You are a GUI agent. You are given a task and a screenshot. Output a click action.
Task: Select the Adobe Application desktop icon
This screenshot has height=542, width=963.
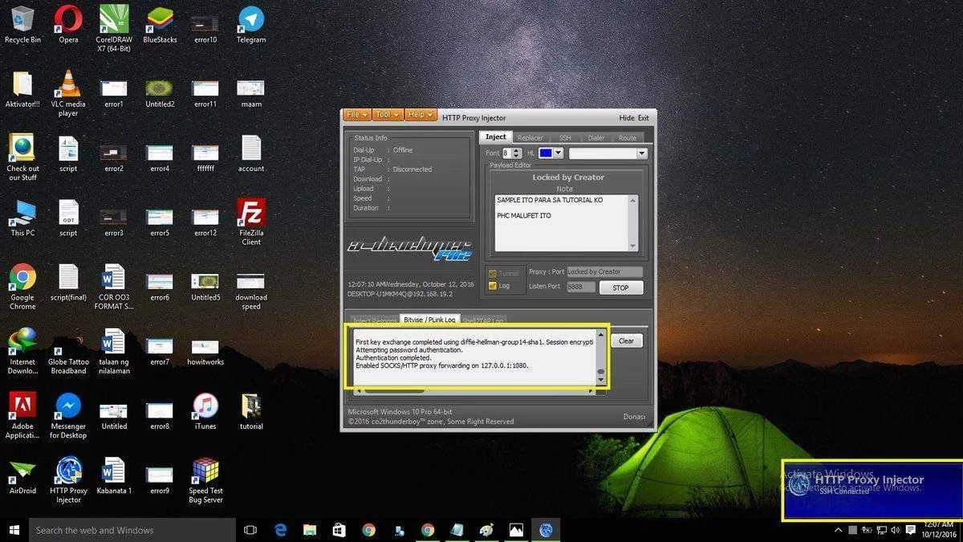pyautogui.click(x=22, y=415)
